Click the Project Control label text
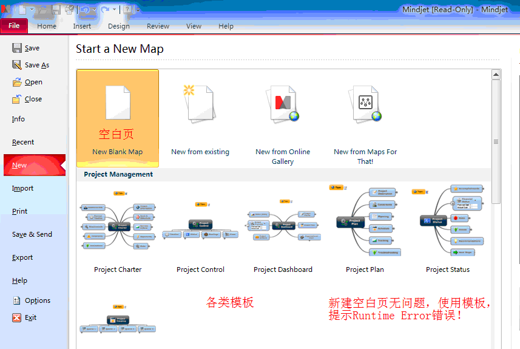 (x=200, y=269)
